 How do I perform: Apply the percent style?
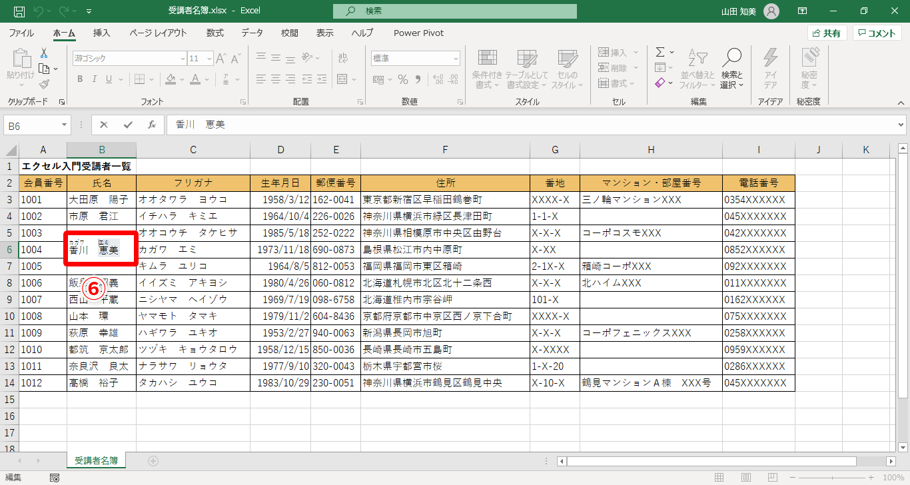click(403, 79)
